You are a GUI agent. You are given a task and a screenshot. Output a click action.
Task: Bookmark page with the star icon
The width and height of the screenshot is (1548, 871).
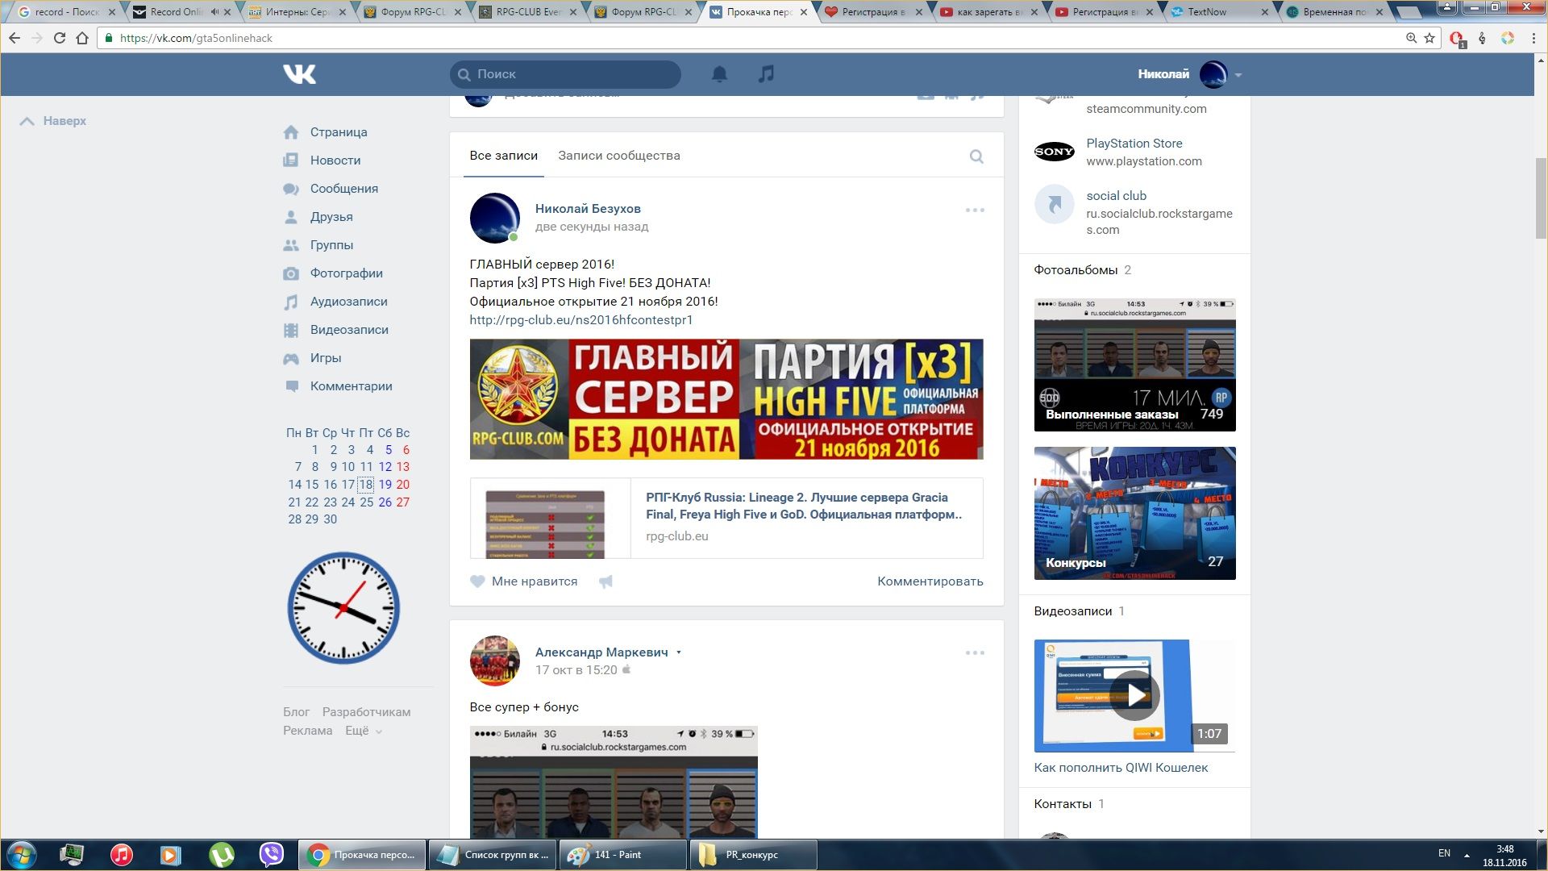(x=1429, y=38)
